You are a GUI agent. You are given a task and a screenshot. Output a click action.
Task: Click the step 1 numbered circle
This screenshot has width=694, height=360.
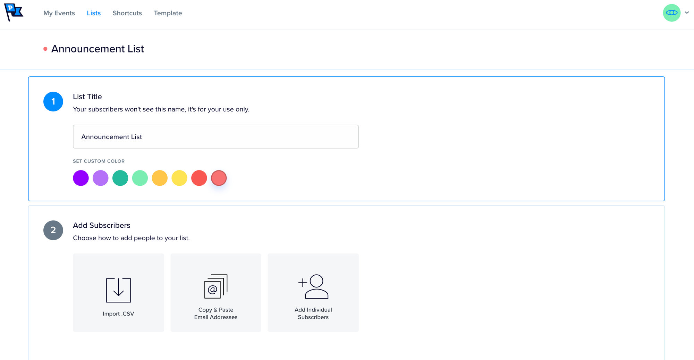pos(53,101)
